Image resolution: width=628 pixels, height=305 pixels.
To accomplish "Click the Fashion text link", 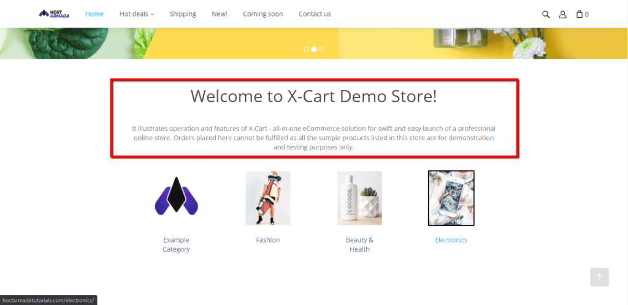I will tap(268, 240).
